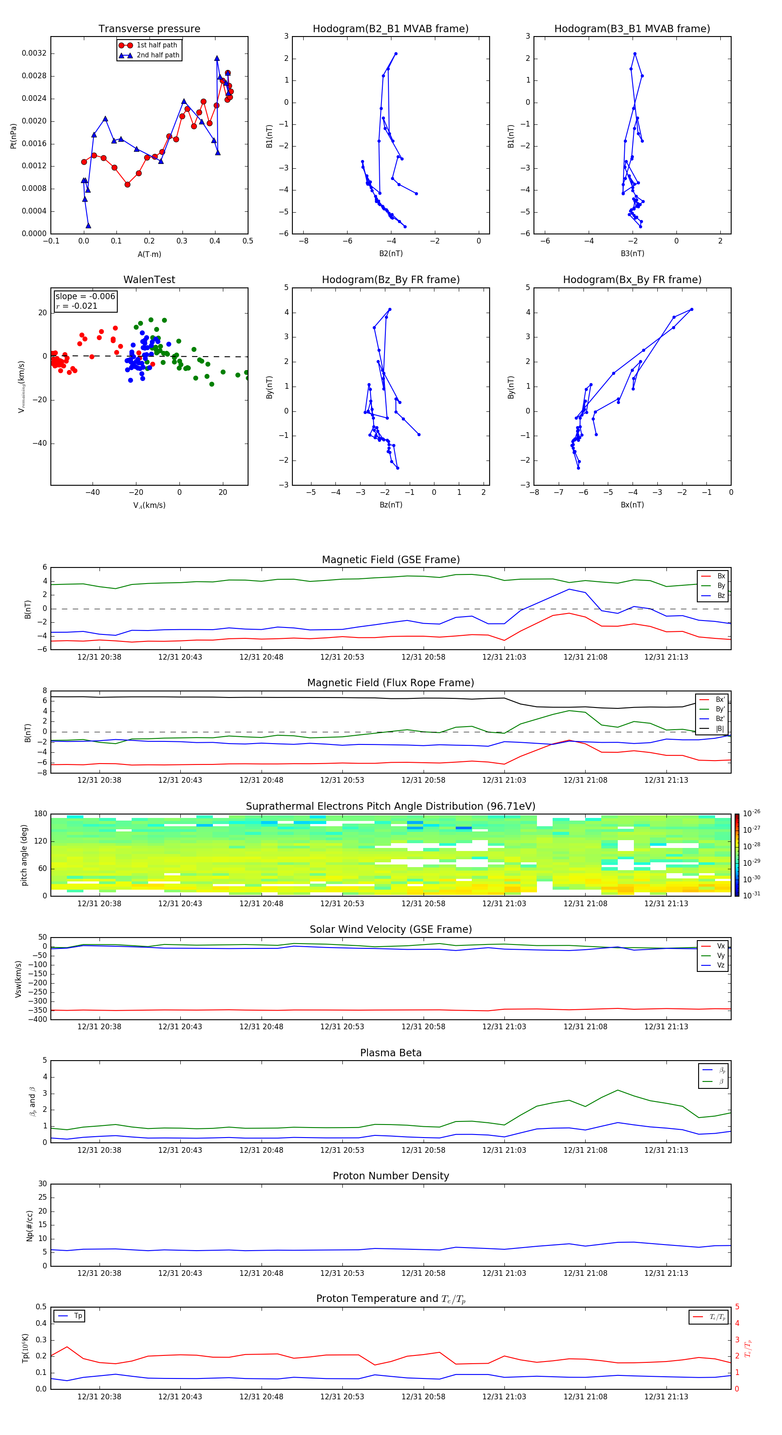The image size is (782, 1435).
Task: Click "12/31 21:03" tick under Proton Temperature plot
Action: coord(504,1397)
